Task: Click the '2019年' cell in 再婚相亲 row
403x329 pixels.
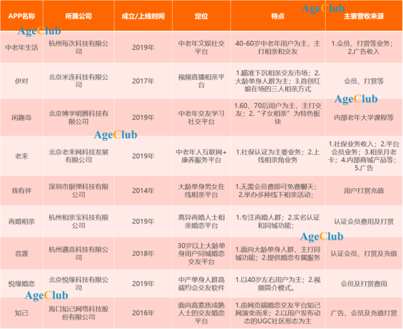Action: (143, 221)
